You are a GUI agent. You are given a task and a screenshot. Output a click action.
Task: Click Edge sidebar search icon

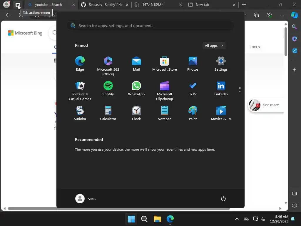[x=294, y=27]
